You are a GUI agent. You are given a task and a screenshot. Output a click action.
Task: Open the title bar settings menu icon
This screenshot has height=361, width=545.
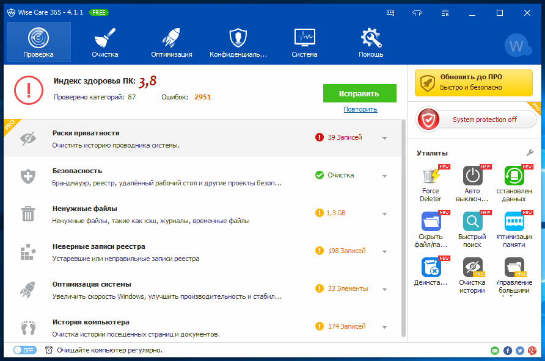click(445, 13)
